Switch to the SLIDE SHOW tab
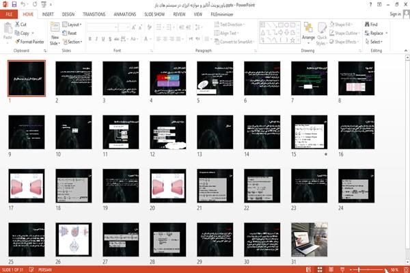The height and width of the screenshot is (273, 410). pos(154,14)
